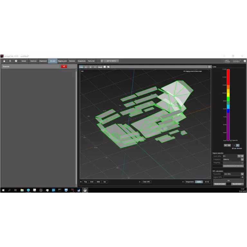Toggle the X-Y-Z axes display
The image size is (247, 247).
click(207, 182)
